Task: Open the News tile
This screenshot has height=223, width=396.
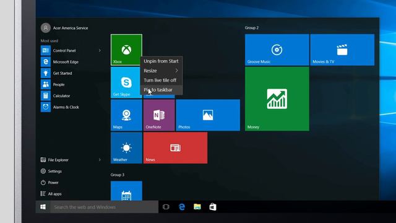Action: tap(175, 147)
